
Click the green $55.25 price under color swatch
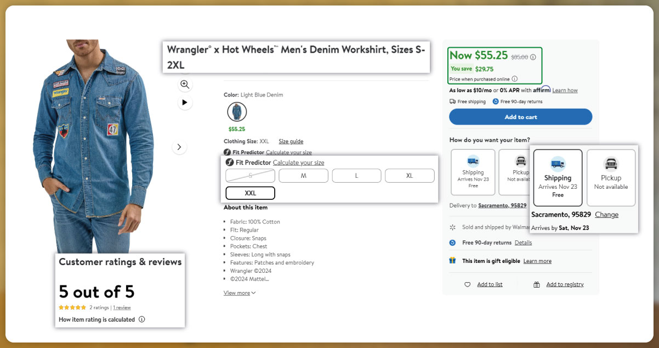(x=237, y=129)
